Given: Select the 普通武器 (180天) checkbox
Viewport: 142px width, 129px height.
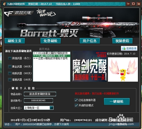Looking at the screenshot, I should click(x=10, y=80).
